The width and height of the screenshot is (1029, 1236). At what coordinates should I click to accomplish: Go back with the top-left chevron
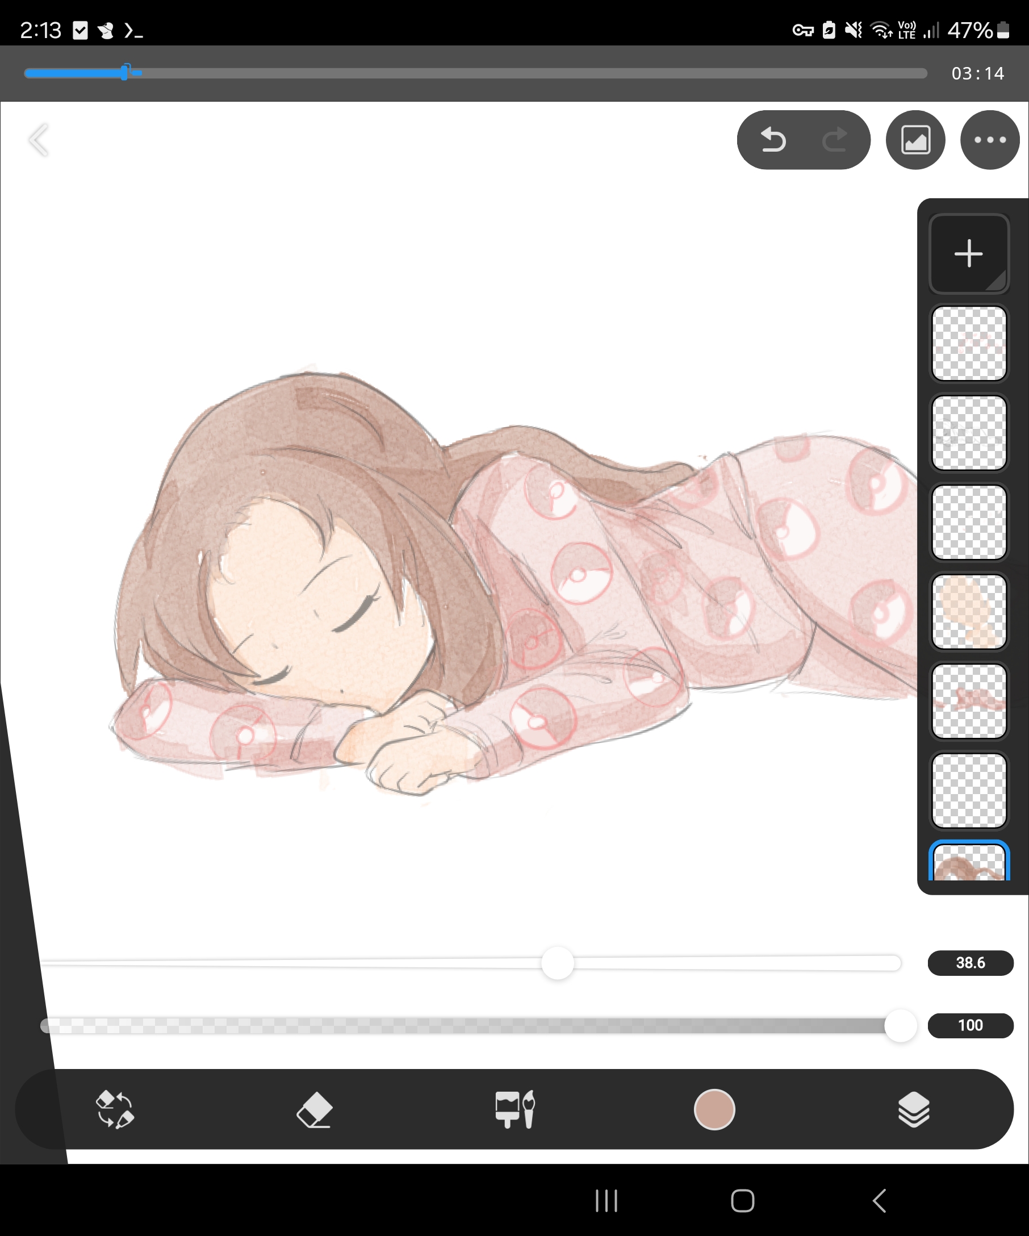tap(39, 140)
